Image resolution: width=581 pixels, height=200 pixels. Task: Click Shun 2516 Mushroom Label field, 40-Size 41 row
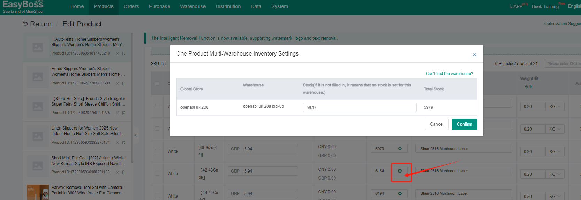pyautogui.click(x=464, y=149)
